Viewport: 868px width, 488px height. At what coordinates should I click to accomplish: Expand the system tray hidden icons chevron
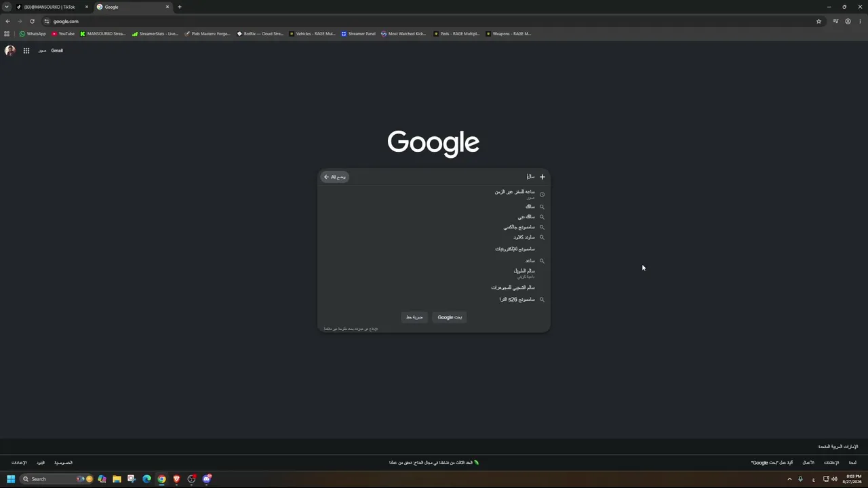coord(789,479)
